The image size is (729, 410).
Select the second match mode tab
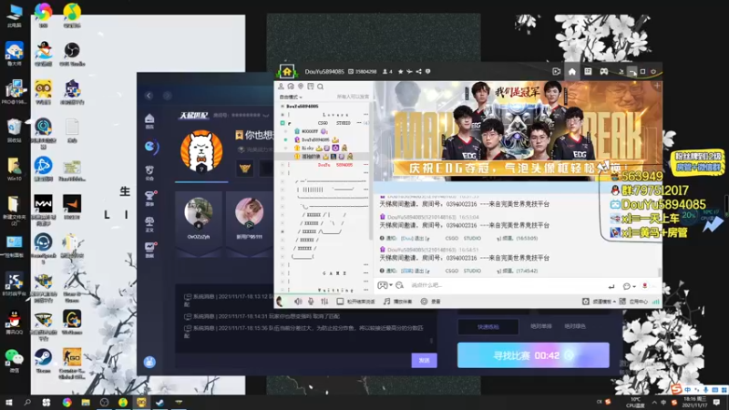[x=540, y=326]
